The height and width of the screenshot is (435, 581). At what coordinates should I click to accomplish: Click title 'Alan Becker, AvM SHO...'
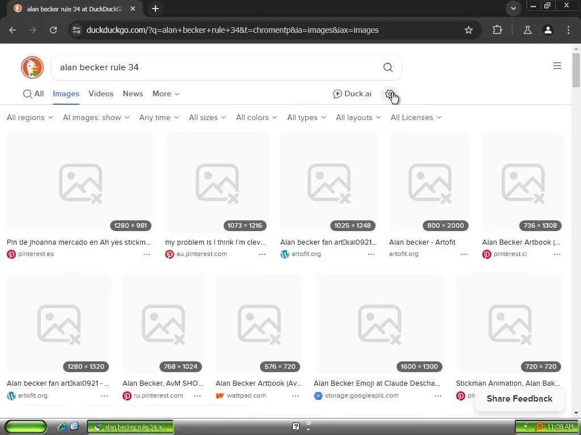pos(163,383)
